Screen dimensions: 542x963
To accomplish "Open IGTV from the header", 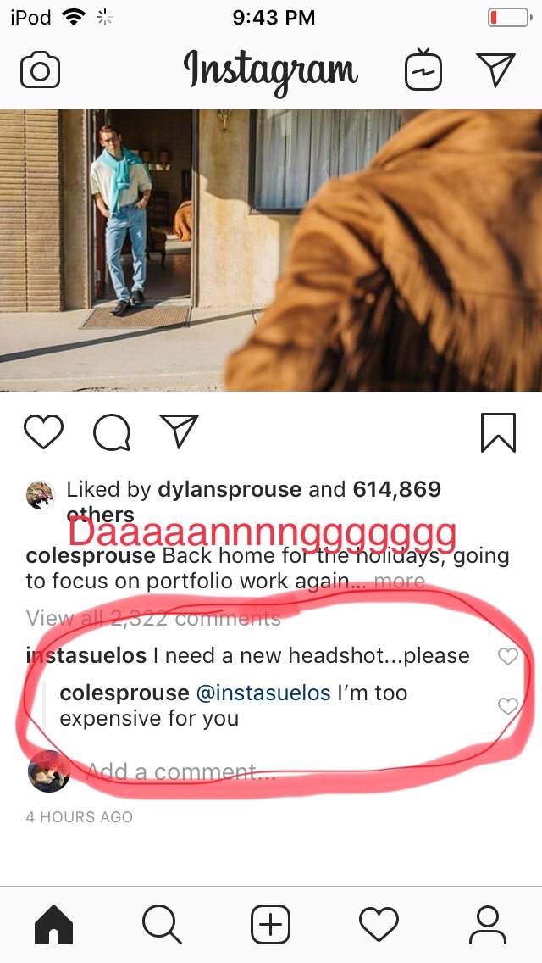I will click(423, 70).
